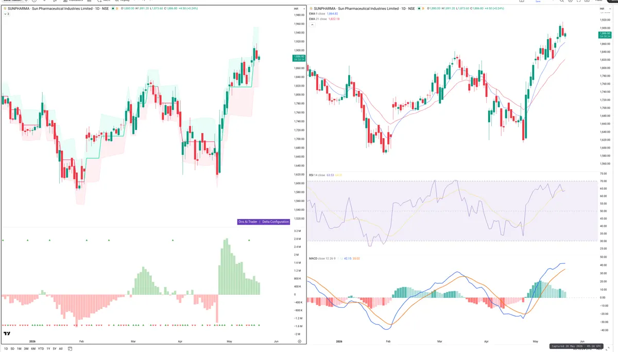
Task: Open Delta Configuration
Action: click(x=276, y=222)
